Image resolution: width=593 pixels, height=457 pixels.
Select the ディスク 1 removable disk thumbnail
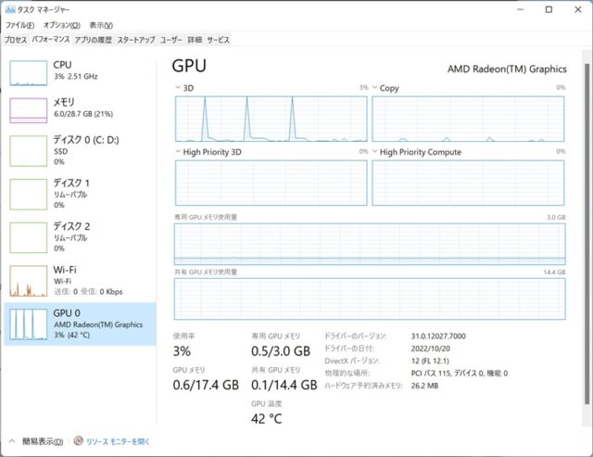coord(28,194)
